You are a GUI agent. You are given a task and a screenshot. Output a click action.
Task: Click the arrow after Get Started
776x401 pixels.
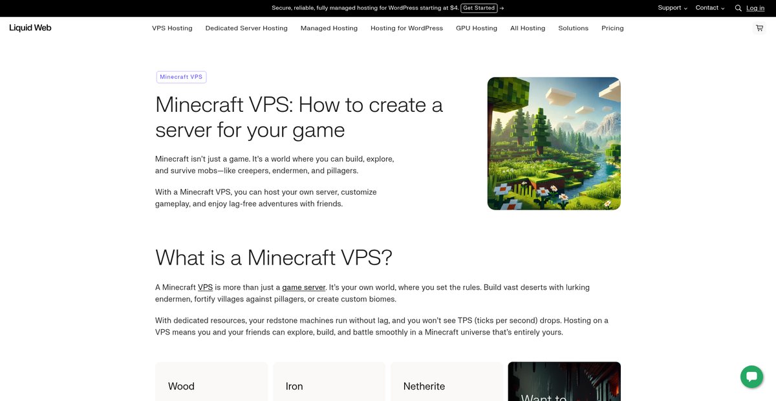tap(502, 8)
